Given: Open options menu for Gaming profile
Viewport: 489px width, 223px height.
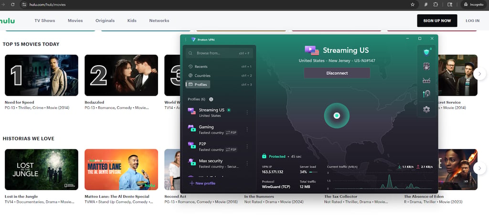Looking at the screenshot, I should coord(247,130).
